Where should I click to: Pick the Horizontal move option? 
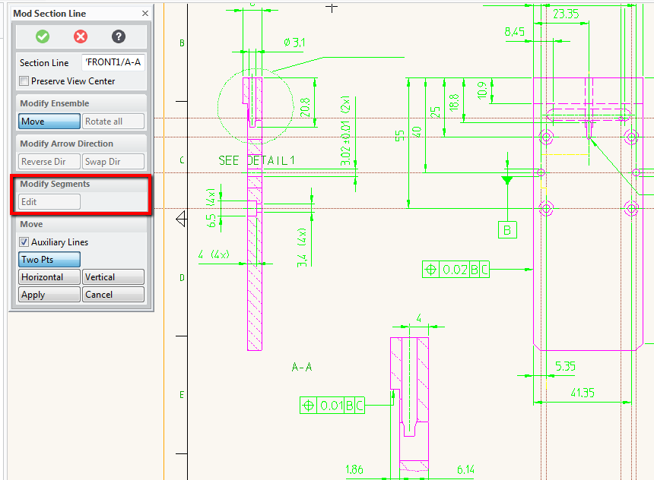(x=49, y=277)
